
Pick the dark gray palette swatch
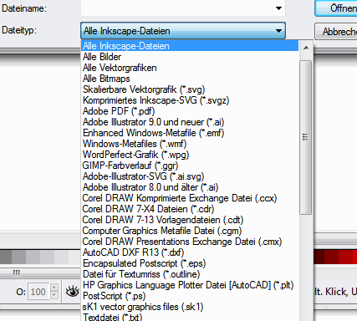click(6, 257)
